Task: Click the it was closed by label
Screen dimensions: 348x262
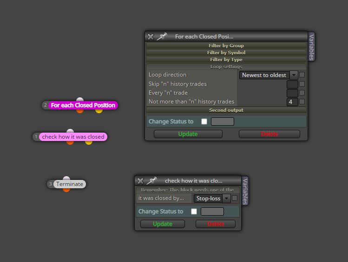Action: tap(161, 198)
